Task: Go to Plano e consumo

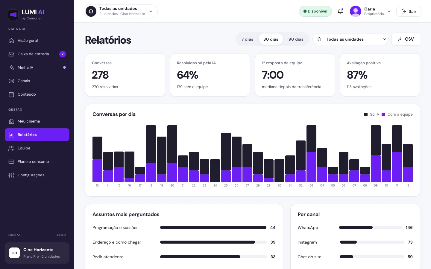Action: [x=37, y=162]
